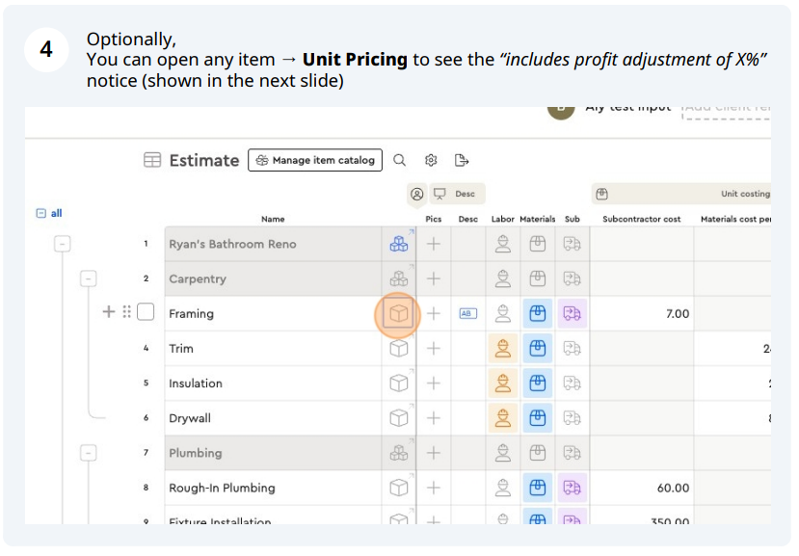This screenshot has width=799, height=556.
Task: Click the export icon next to settings
Action: pyautogui.click(x=462, y=160)
